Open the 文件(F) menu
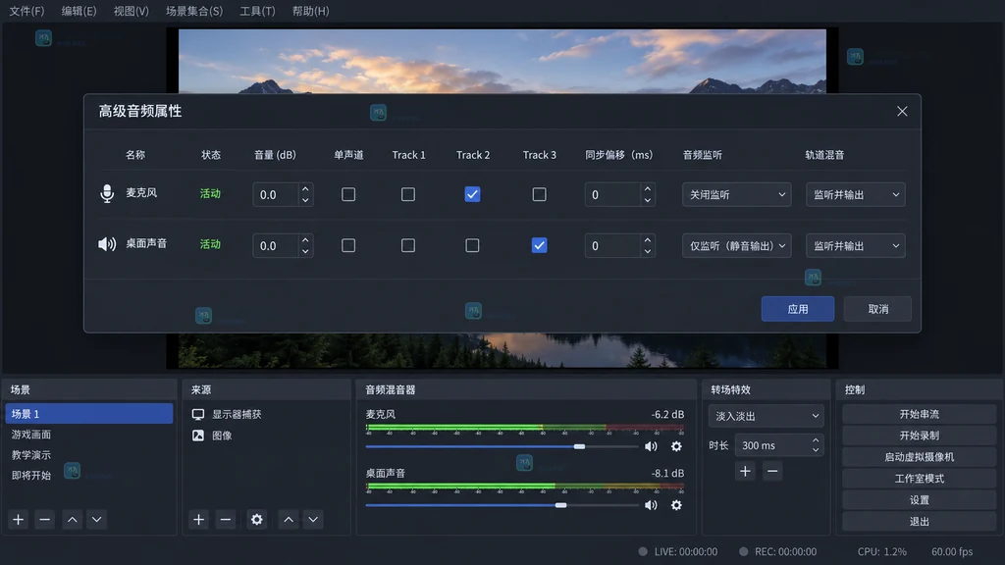 (26, 11)
